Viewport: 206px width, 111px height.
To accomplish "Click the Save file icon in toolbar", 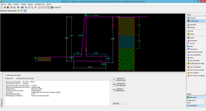I will point(8,7).
